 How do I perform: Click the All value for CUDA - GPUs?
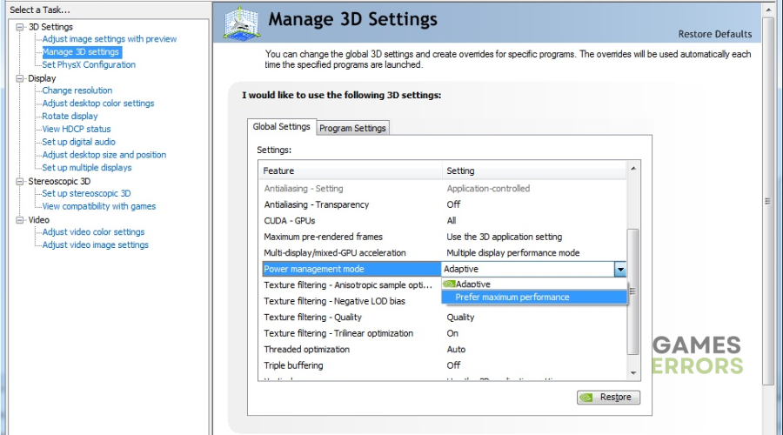pyautogui.click(x=452, y=221)
